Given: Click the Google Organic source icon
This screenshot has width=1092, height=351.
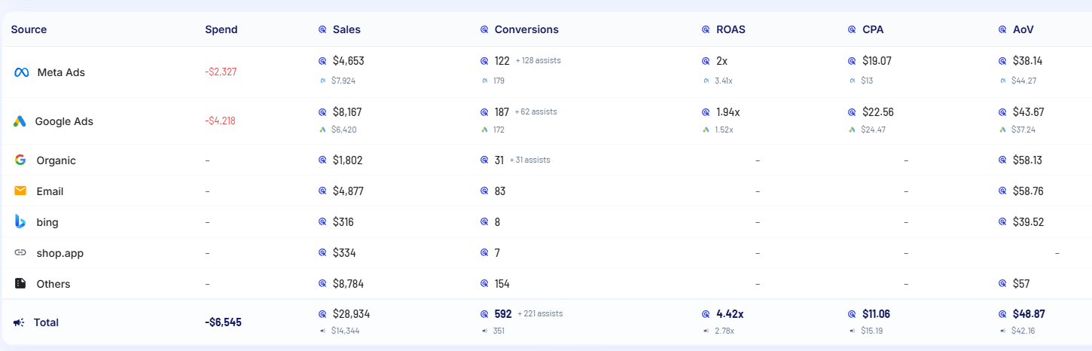Looking at the screenshot, I should click(x=20, y=160).
